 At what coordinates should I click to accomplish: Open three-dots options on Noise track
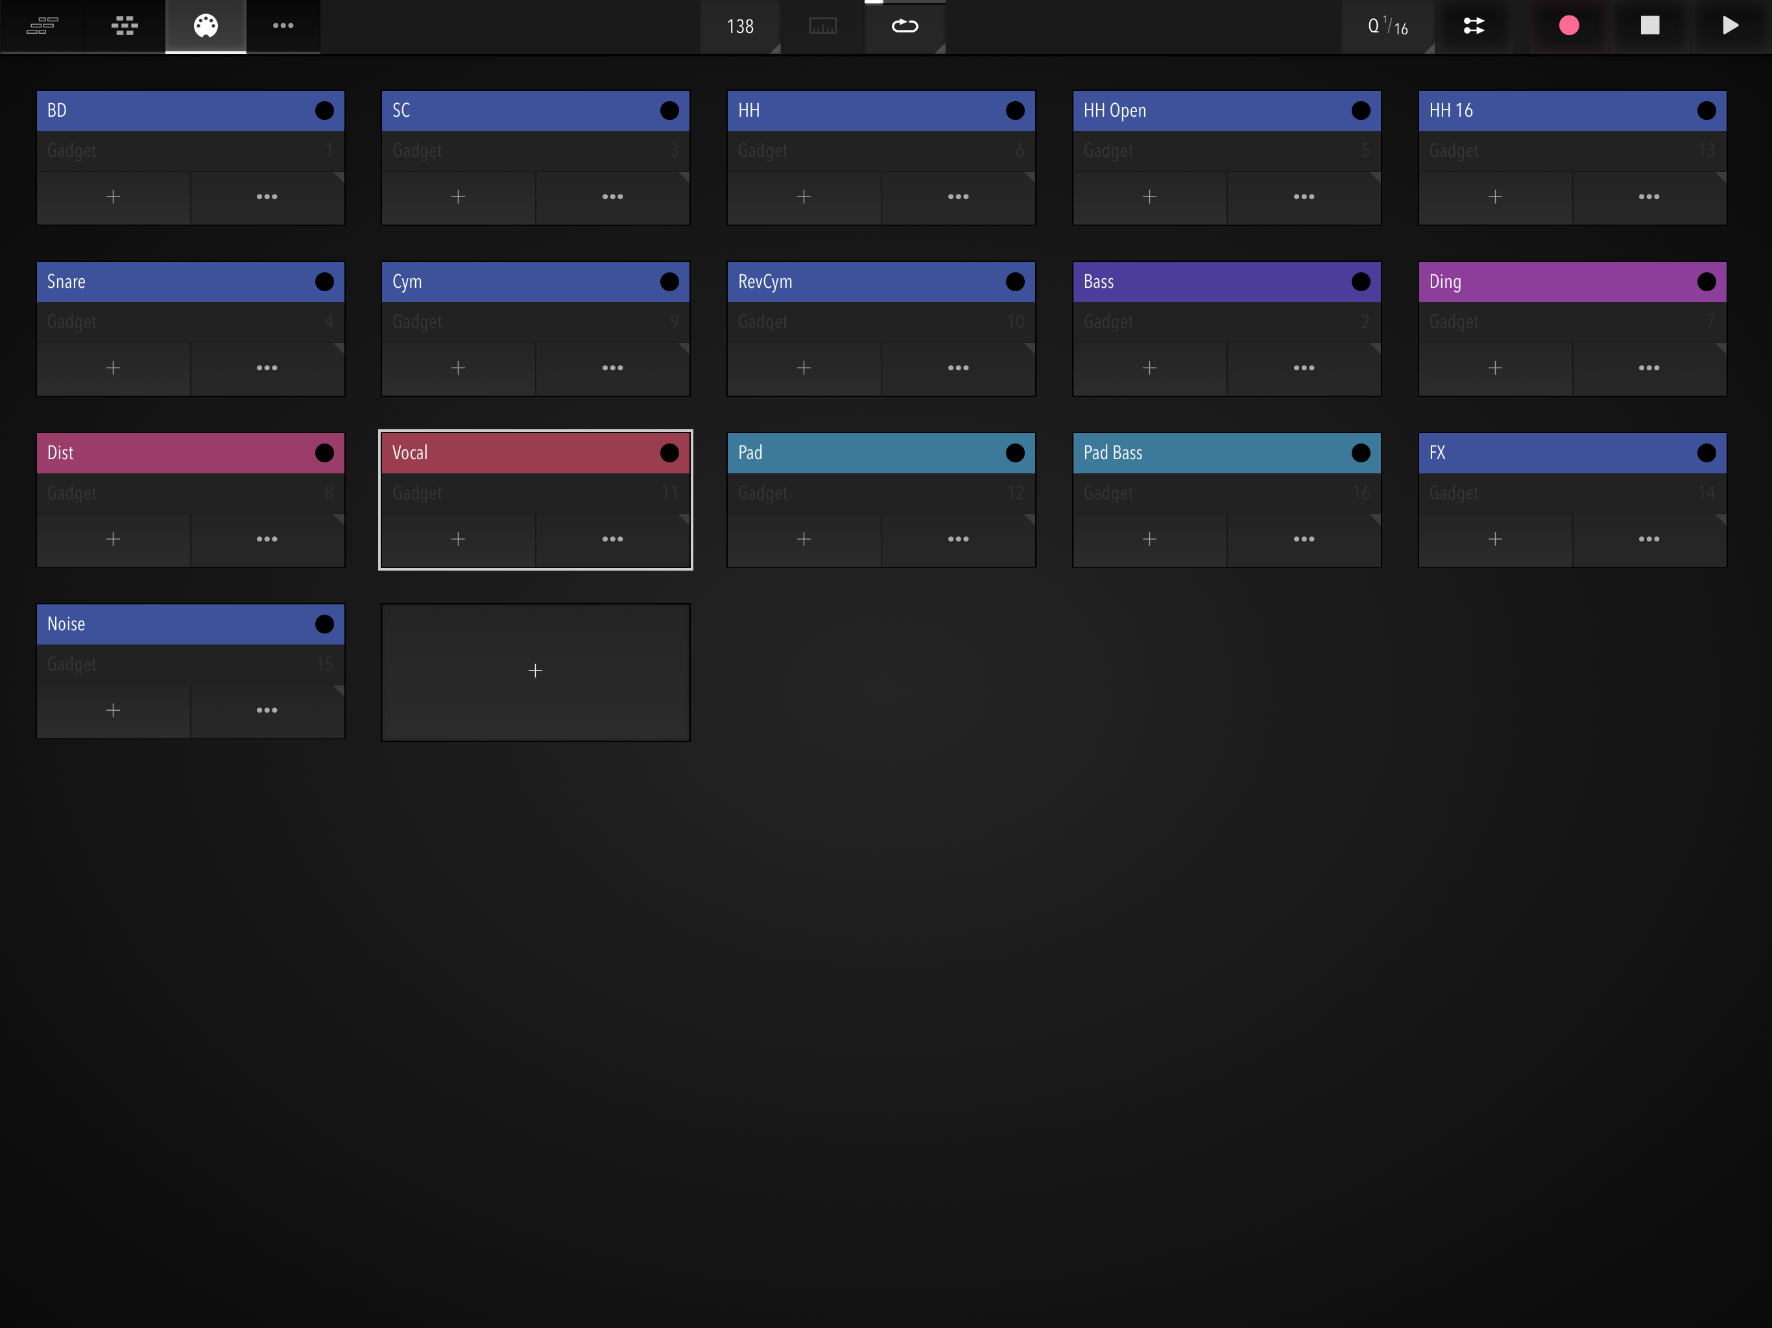coord(267,711)
